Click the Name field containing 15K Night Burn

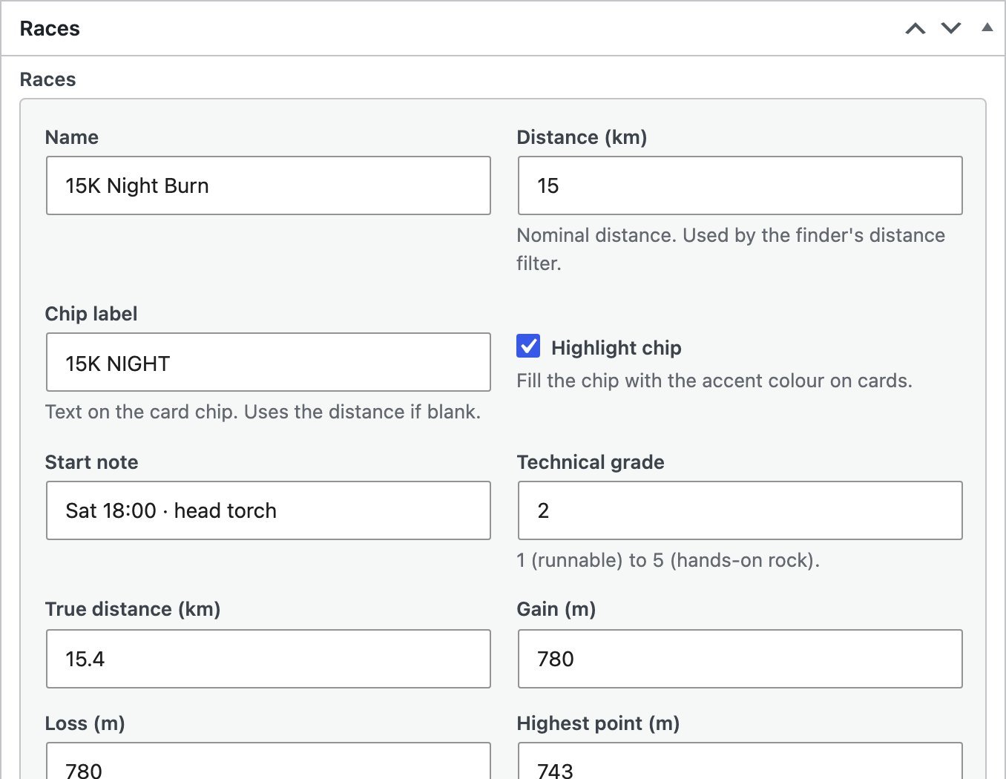pyautogui.click(x=269, y=185)
